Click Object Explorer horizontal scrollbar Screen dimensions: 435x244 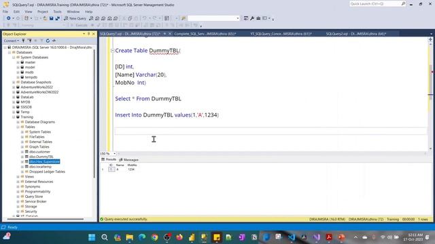pos(46,219)
